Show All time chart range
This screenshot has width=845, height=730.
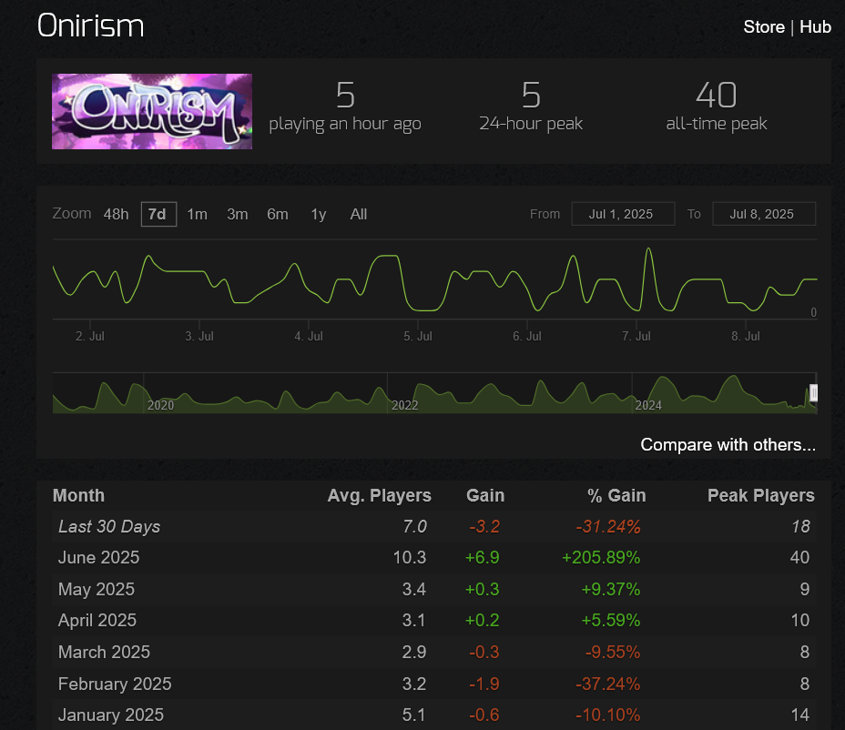pos(359,215)
